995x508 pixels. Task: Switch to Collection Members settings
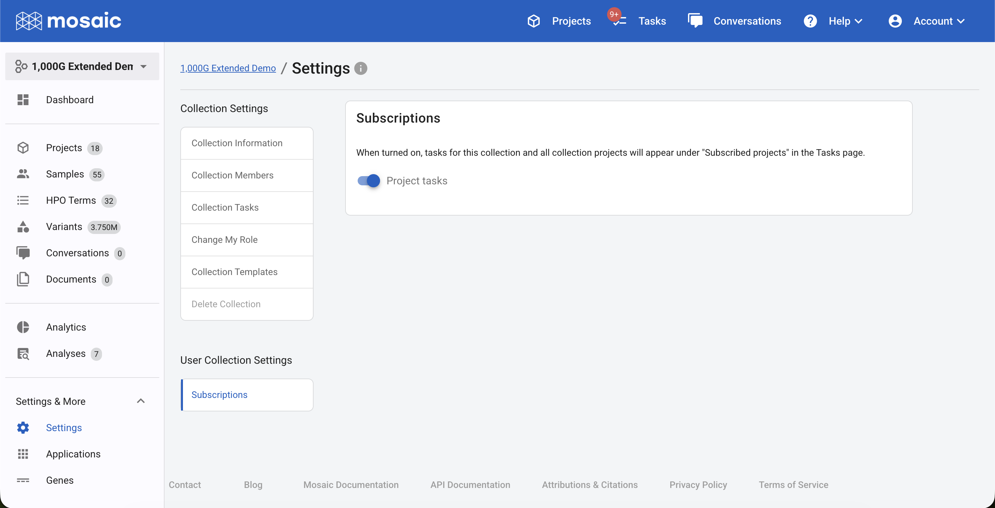click(232, 175)
